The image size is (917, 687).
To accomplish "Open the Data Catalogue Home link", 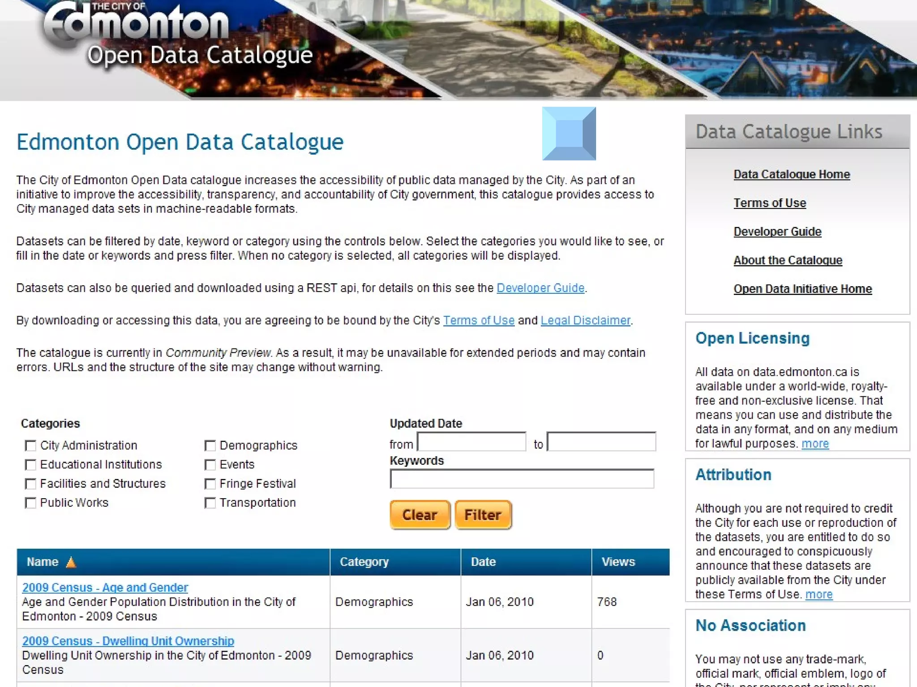I will point(791,174).
